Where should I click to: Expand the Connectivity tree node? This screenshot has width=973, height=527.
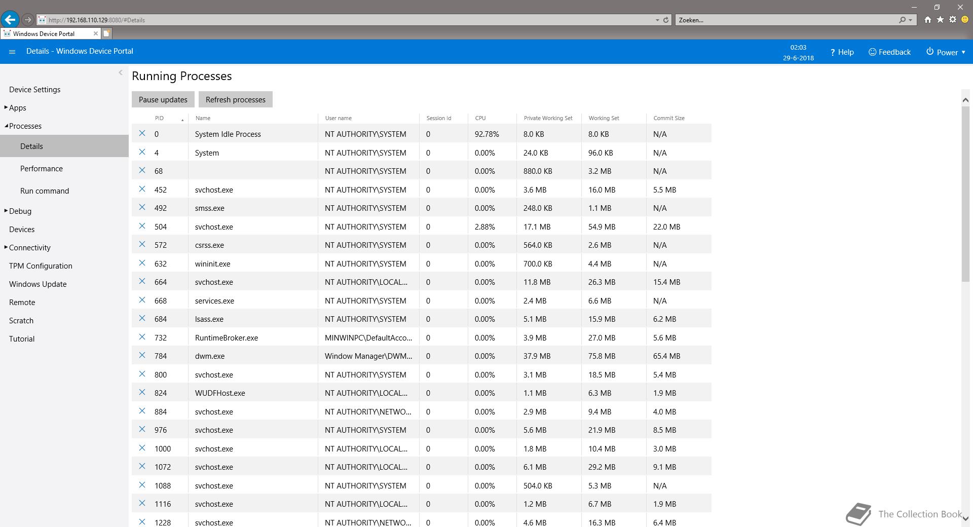6,247
